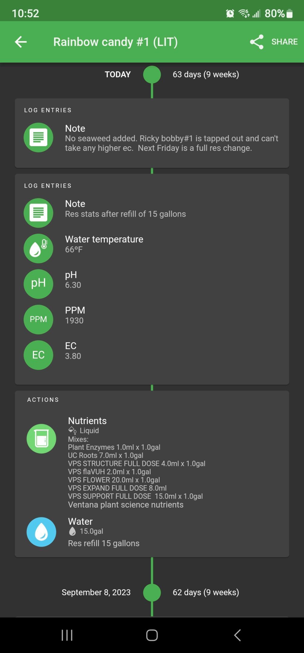The width and height of the screenshot is (304, 653).
Task: Tap the TODAY timeline marker dot
Action: point(152,75)
